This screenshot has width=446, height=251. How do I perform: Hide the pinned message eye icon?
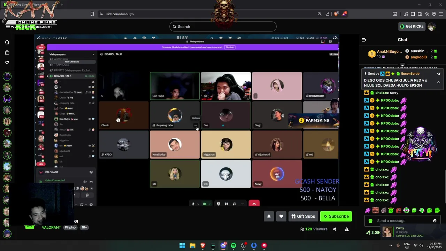tap(439, 74)
